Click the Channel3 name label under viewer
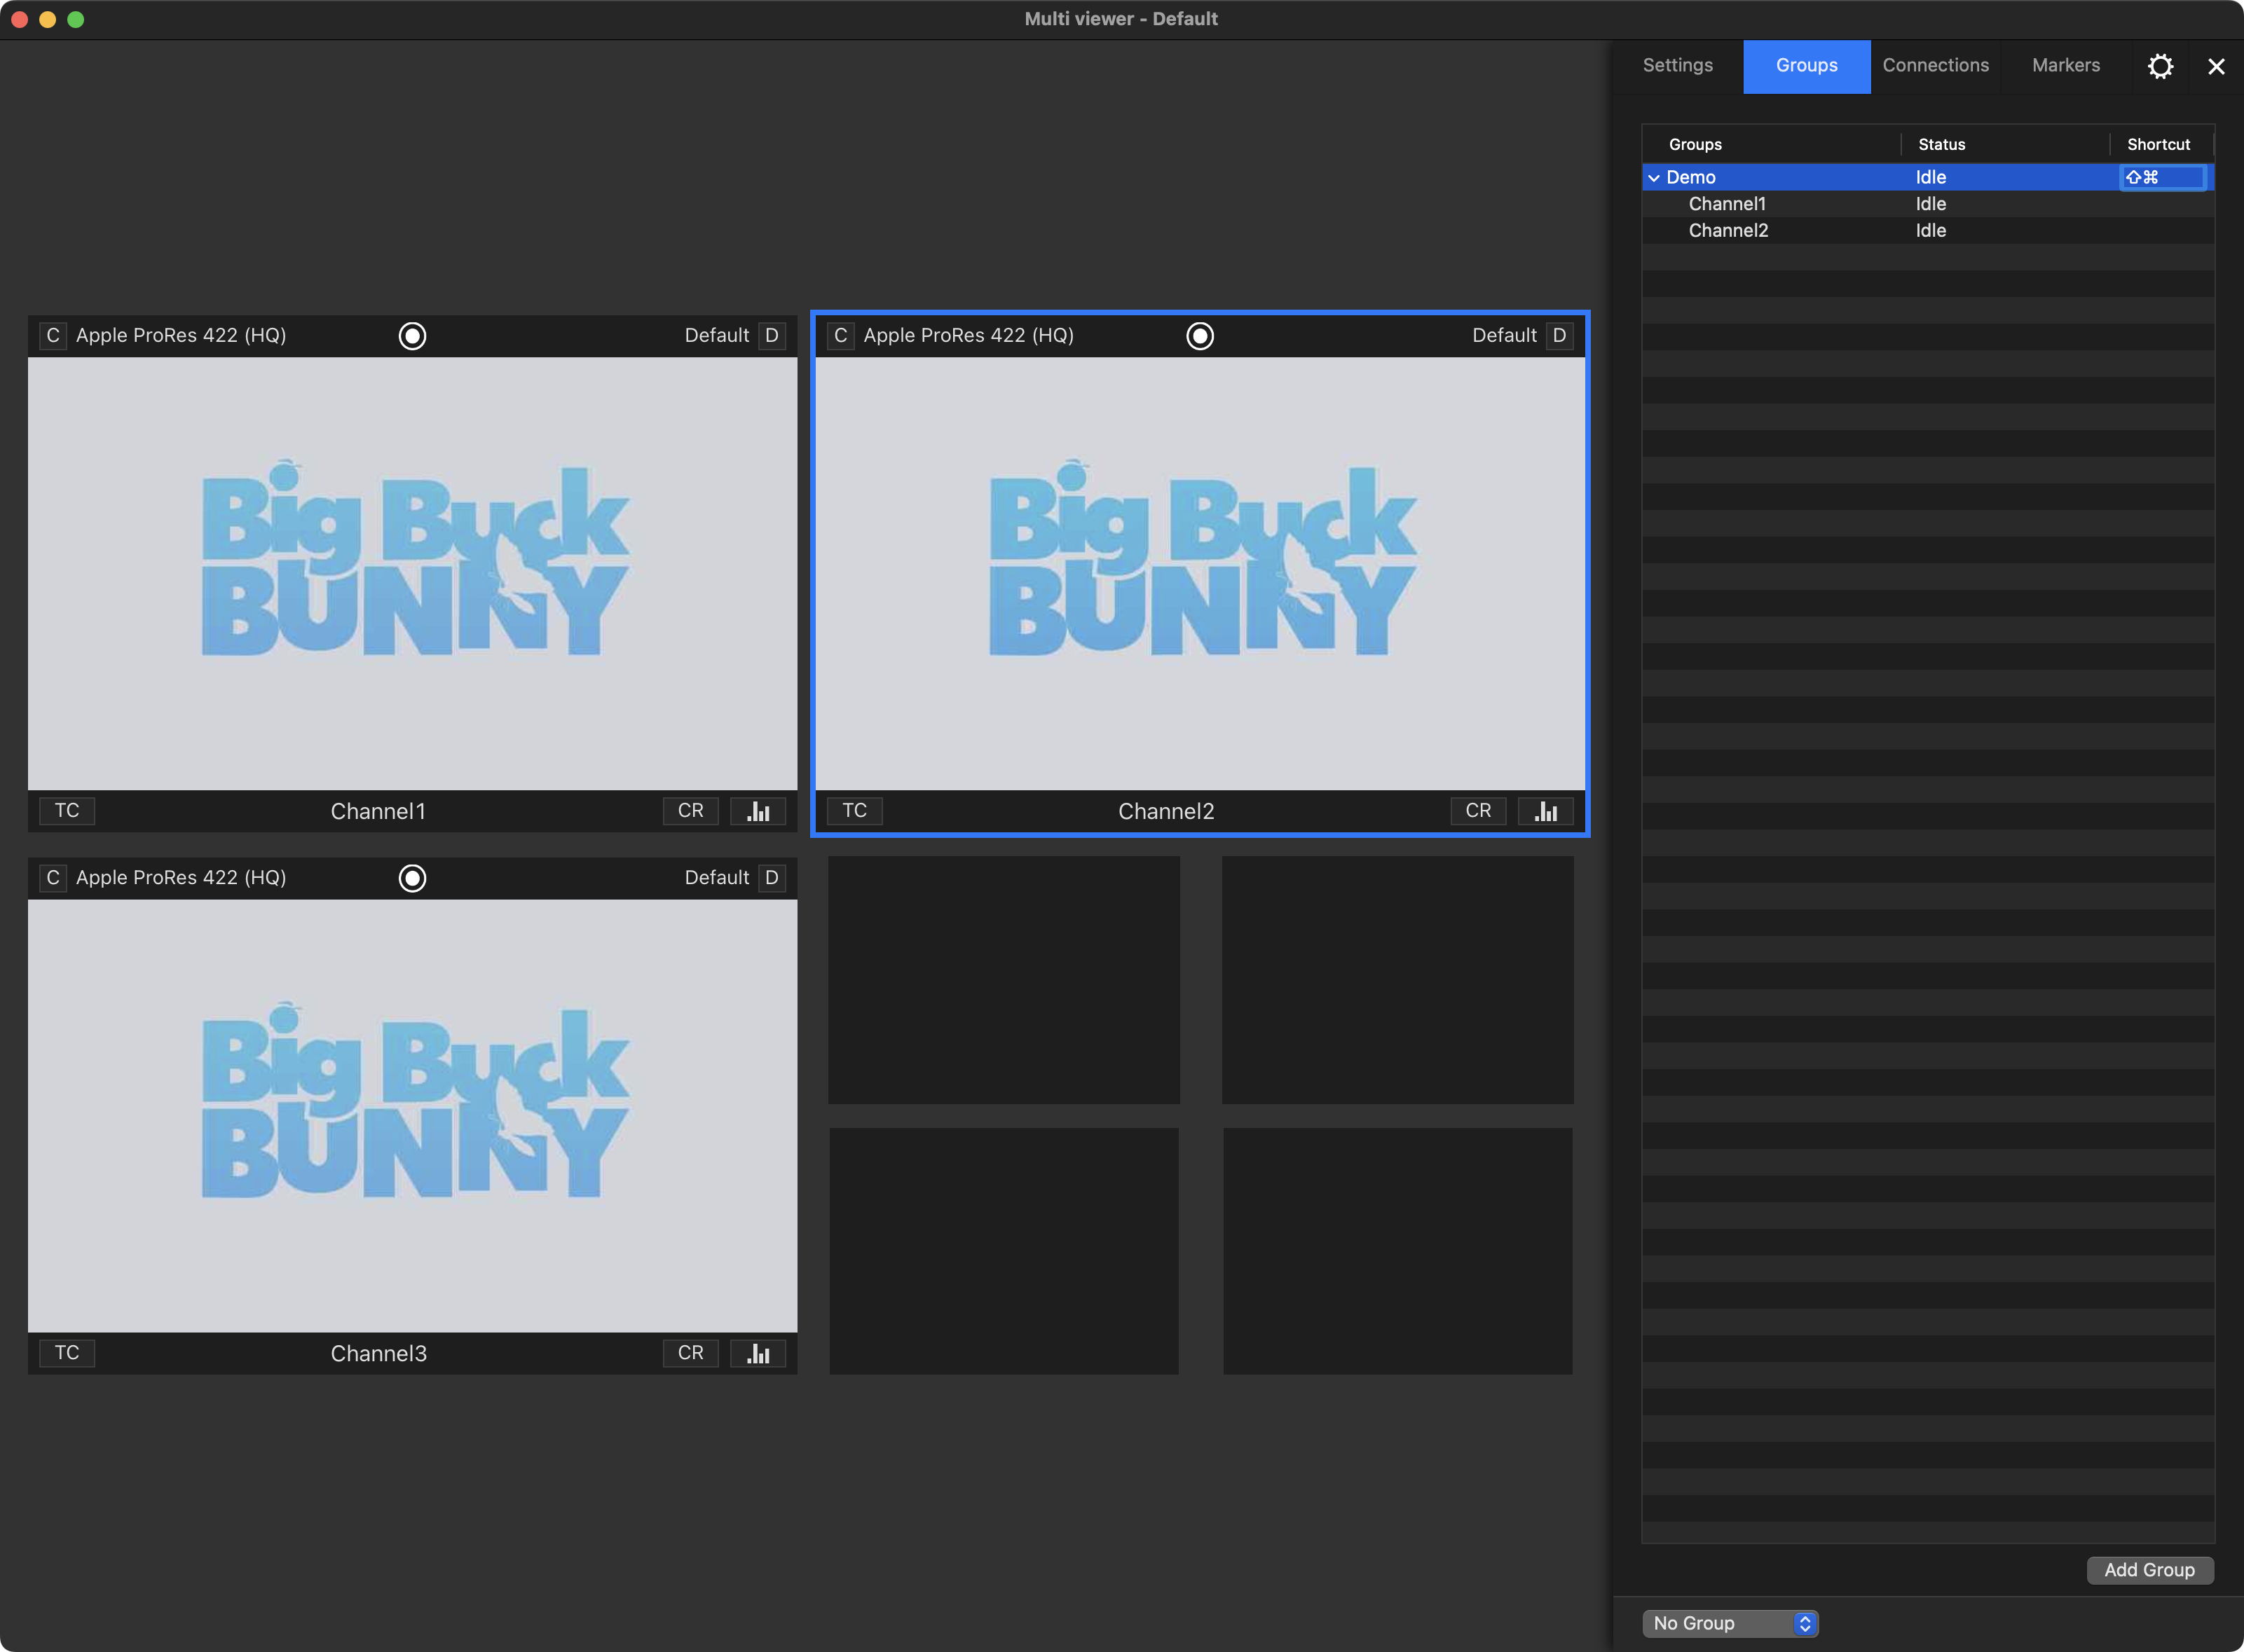This screenshot has height=1652, width=2244. (x=378, y=1354)
